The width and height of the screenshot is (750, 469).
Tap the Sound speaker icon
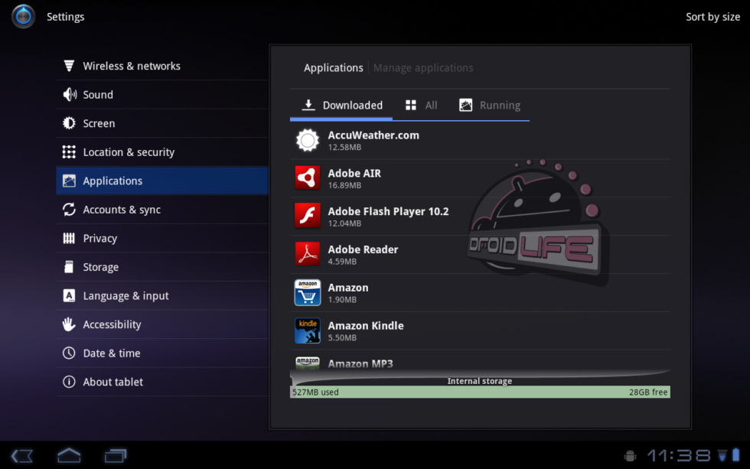click(70, 95)
